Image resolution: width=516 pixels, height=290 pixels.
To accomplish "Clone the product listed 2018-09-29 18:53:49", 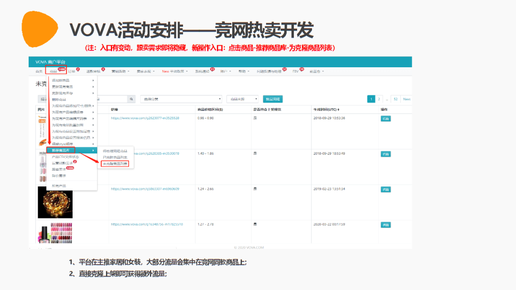I will tap(386, 154).
